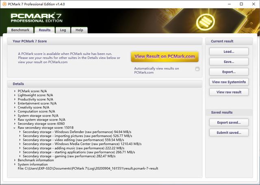Maximize the PCMark 7 window
Image resolution: width=260 pixels, height=185 pixels.
(241, 4)
